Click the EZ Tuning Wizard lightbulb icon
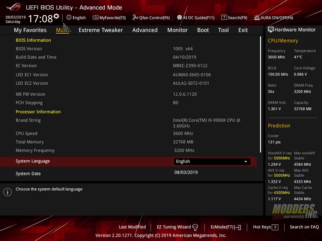Image resolution: width=322 pixels, height=241 pixels. click(195, 227)
